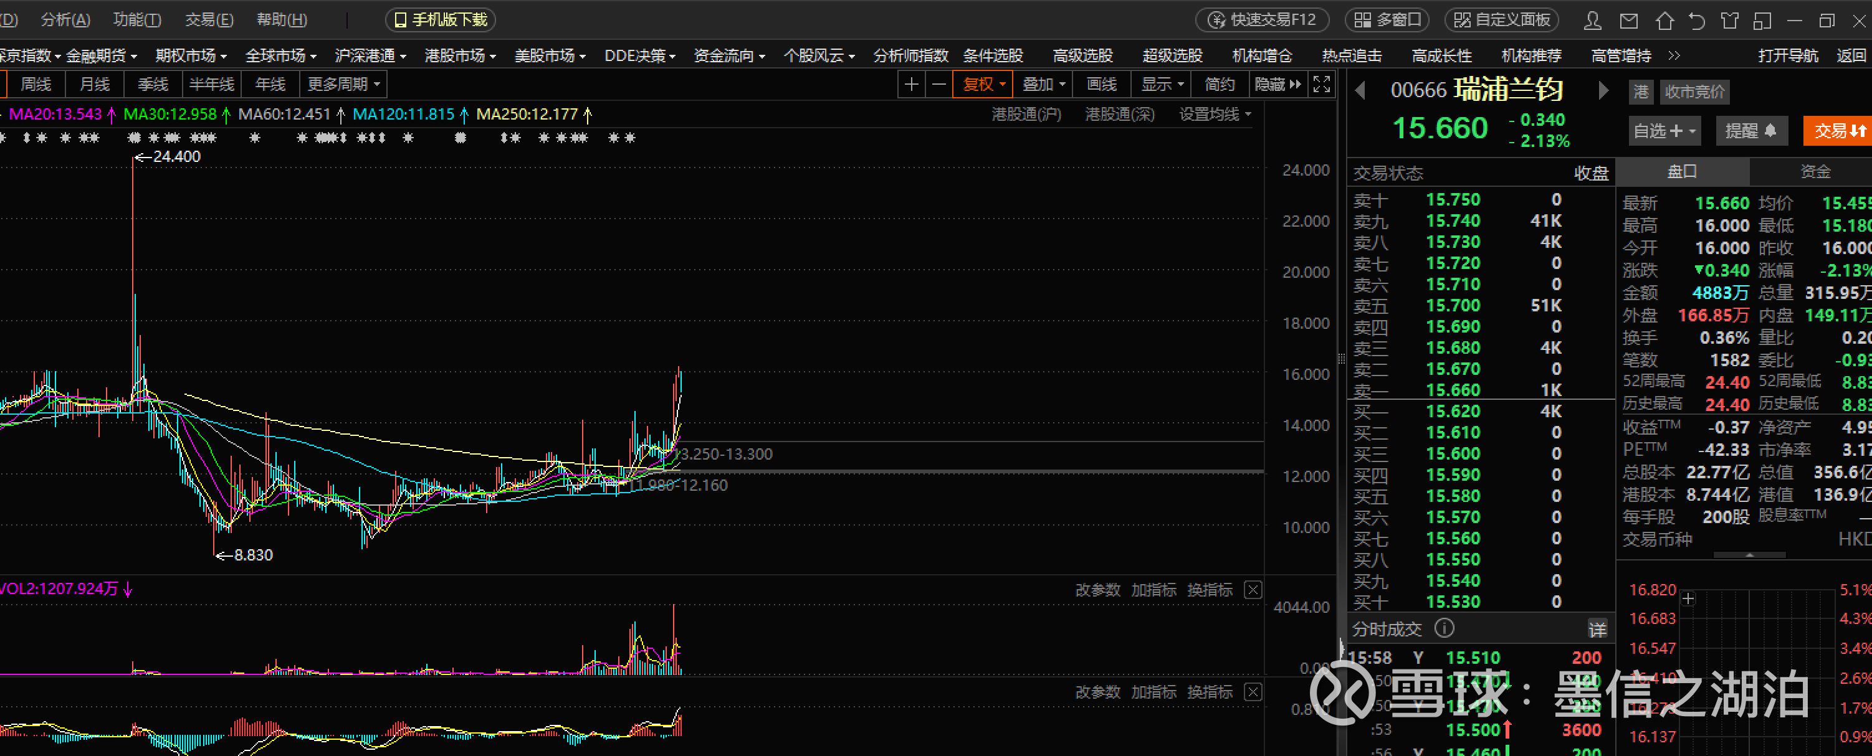Click the 快速交易F12 button
Image resolution: width=1872 pixels, height=756 pixels.
1263,21
